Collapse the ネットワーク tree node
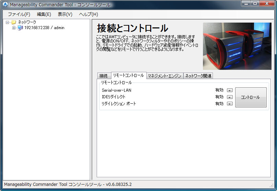Image resolution: width=277 pixels, height=191 pixels. [8, 22]
